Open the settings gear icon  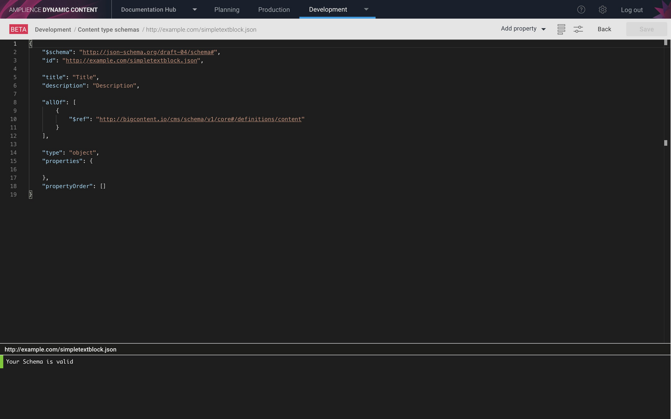(602, 10)
